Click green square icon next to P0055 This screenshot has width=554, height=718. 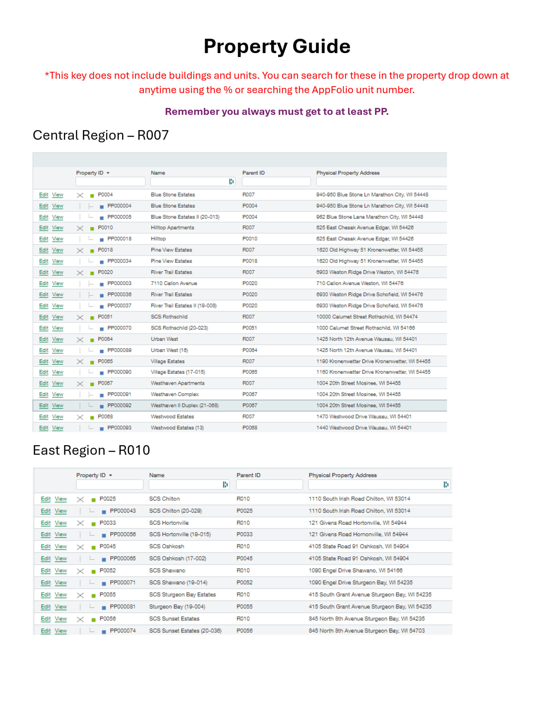tap(93, 595)
